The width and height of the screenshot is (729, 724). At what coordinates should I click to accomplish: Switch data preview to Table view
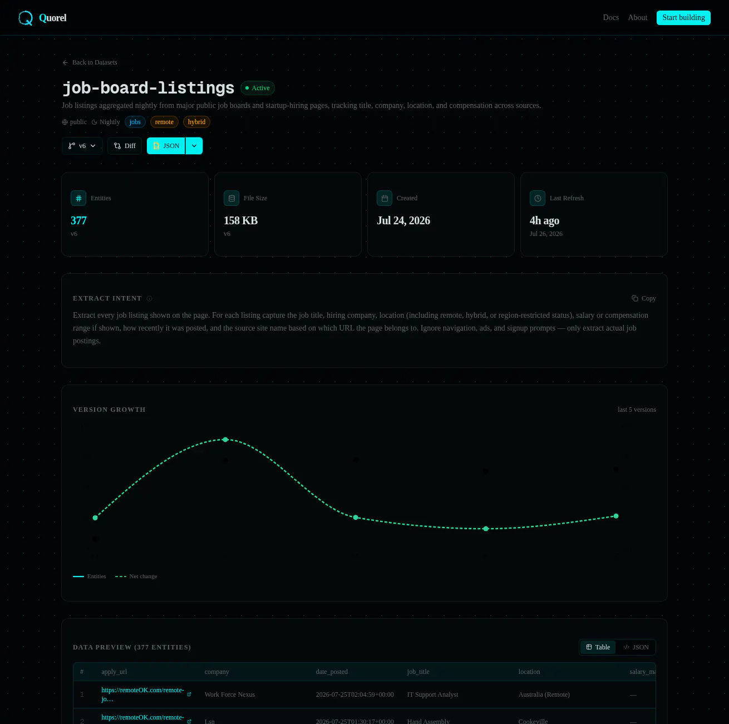point(598,647)
